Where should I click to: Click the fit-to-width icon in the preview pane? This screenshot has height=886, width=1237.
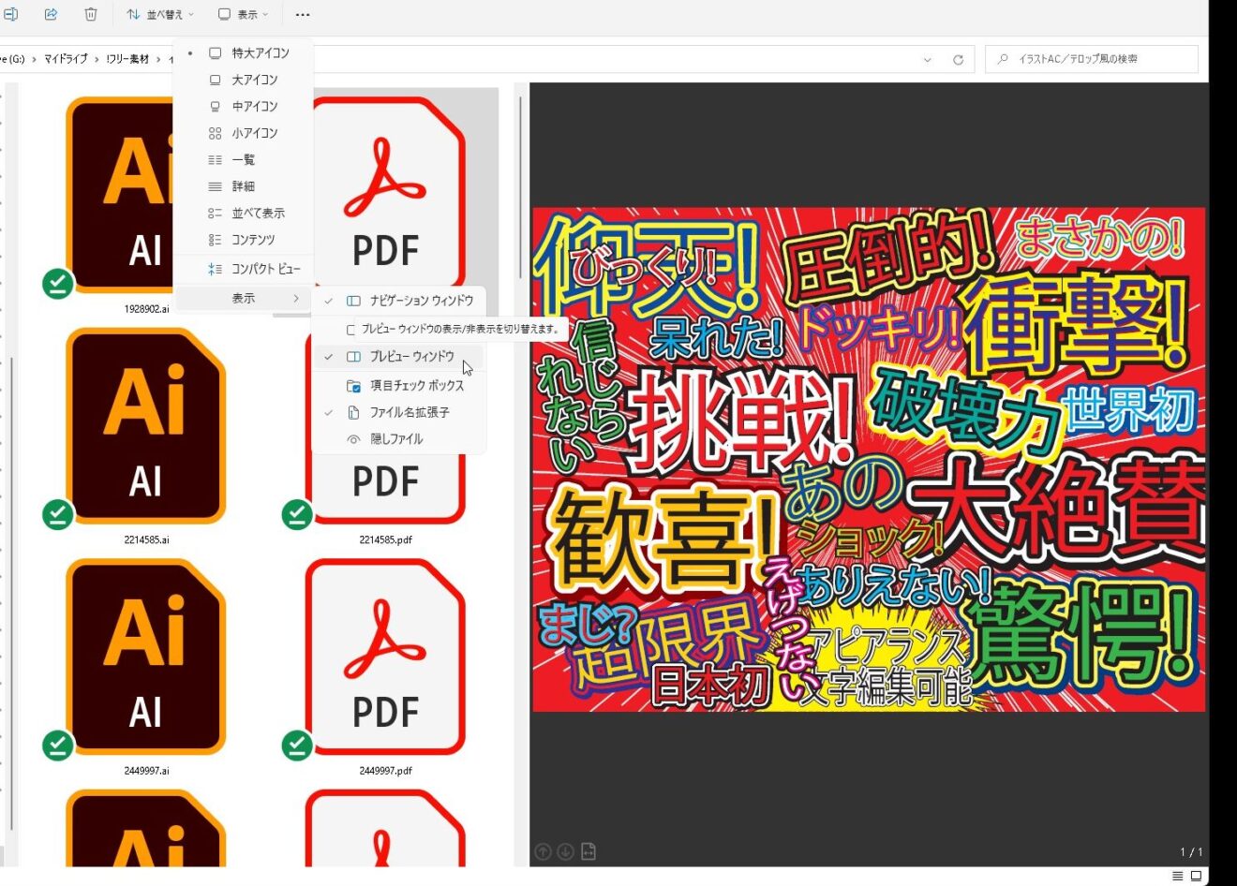(x=589, y=851)
